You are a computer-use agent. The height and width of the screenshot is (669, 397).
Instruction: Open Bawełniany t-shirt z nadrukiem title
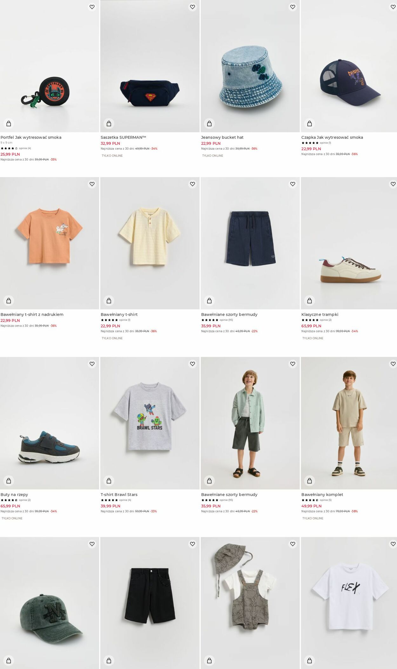pyautogui.click(x=32, y=314)
